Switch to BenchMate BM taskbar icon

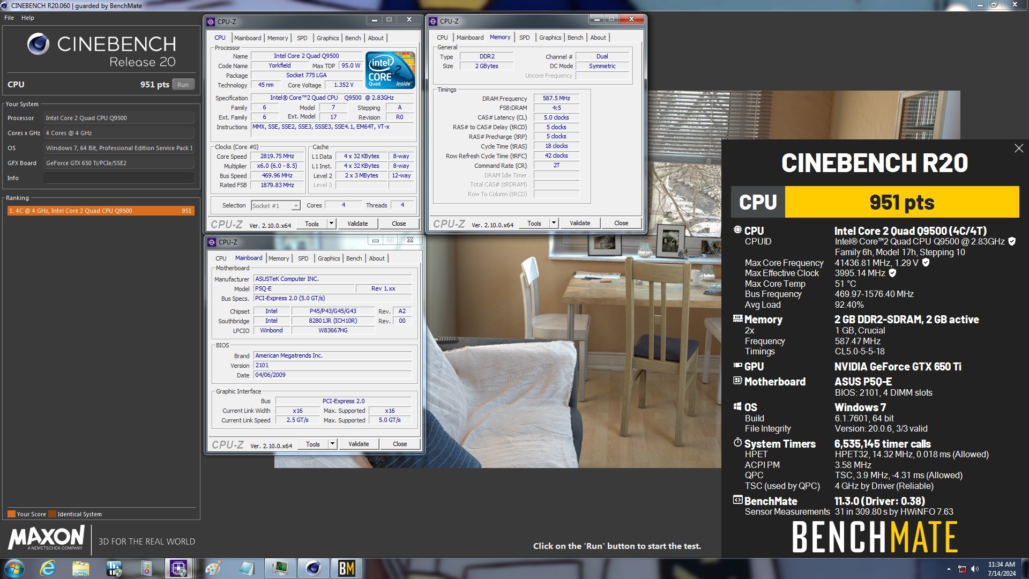(x=347, y=568)
